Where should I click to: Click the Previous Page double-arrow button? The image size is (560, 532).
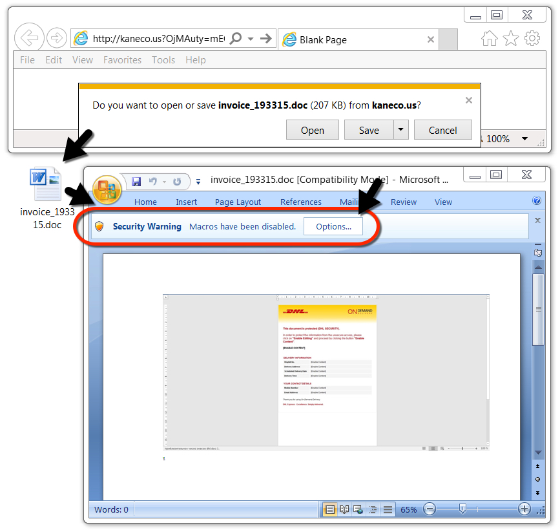[x=538, y=466]
